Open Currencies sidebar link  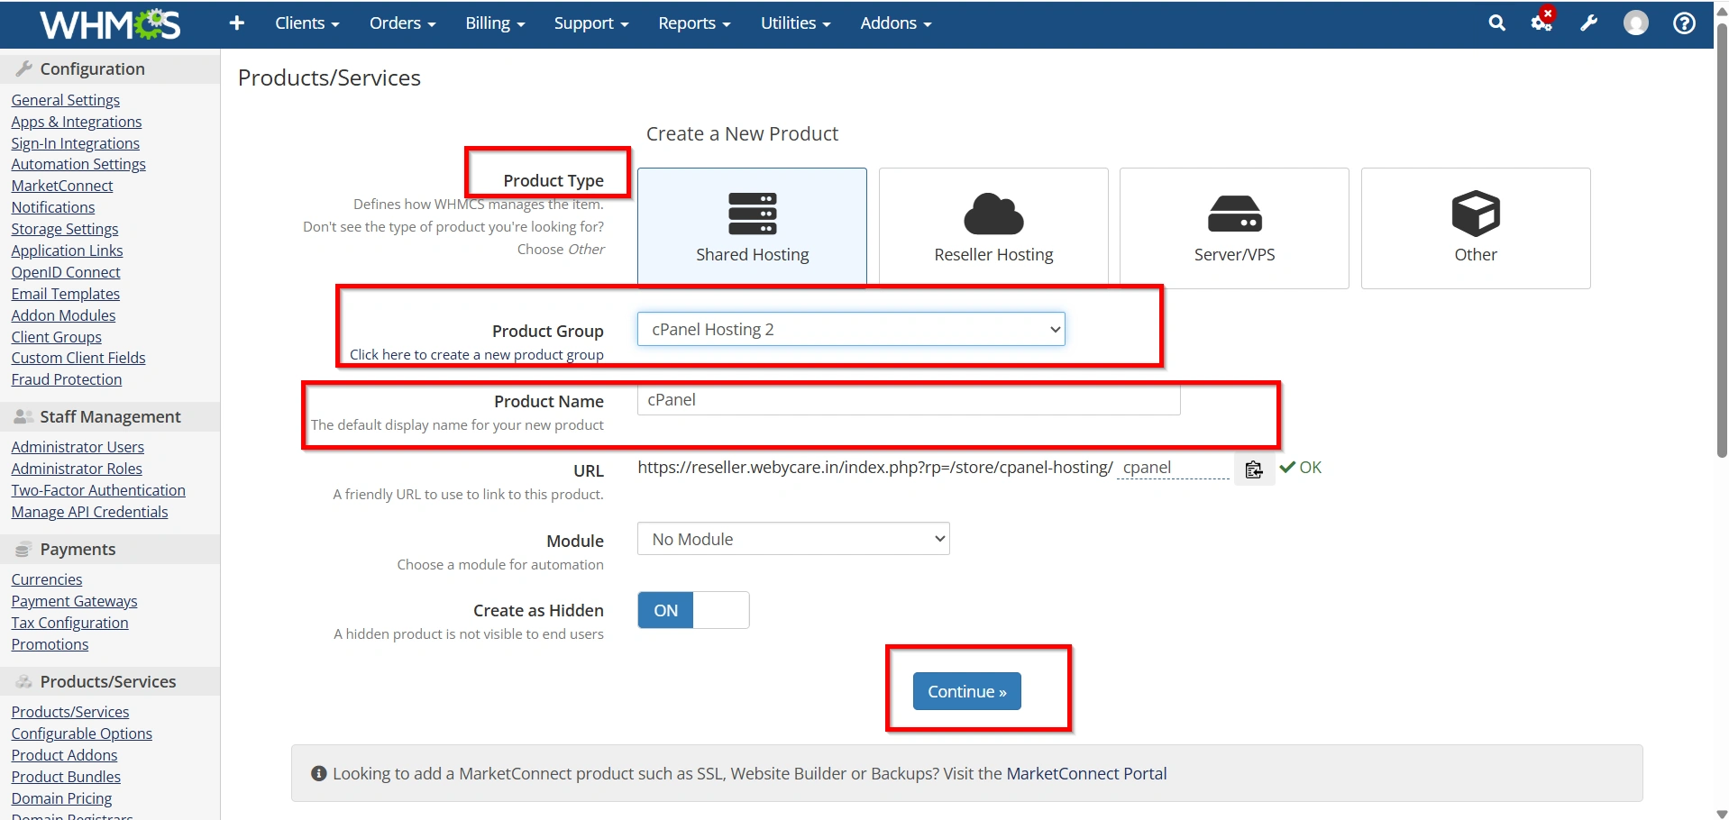[x=46, y=579]
